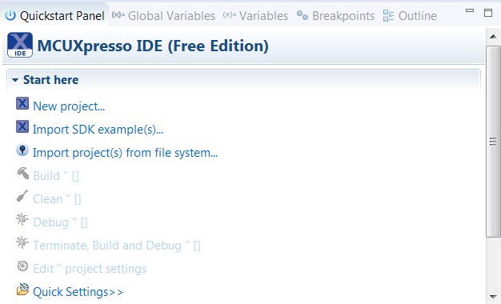Click the Edit project settings icon
This screenshot has height=304, width=501.
coord(22,266)
